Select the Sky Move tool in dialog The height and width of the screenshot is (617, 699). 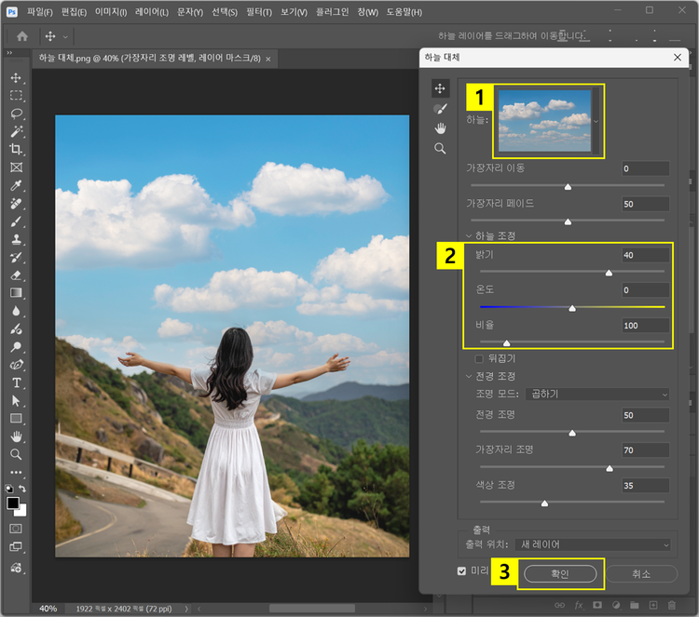click(x=440, y=88)
